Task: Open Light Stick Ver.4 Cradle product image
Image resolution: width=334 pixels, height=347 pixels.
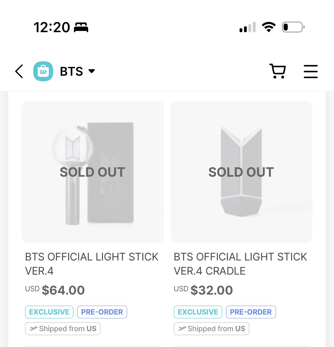Action: tap(241, 172)
